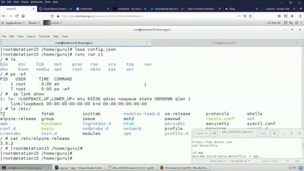Screen dimensions: 304x171
Task: Click the padlock site info icon
Action: (x=58, y=16)
